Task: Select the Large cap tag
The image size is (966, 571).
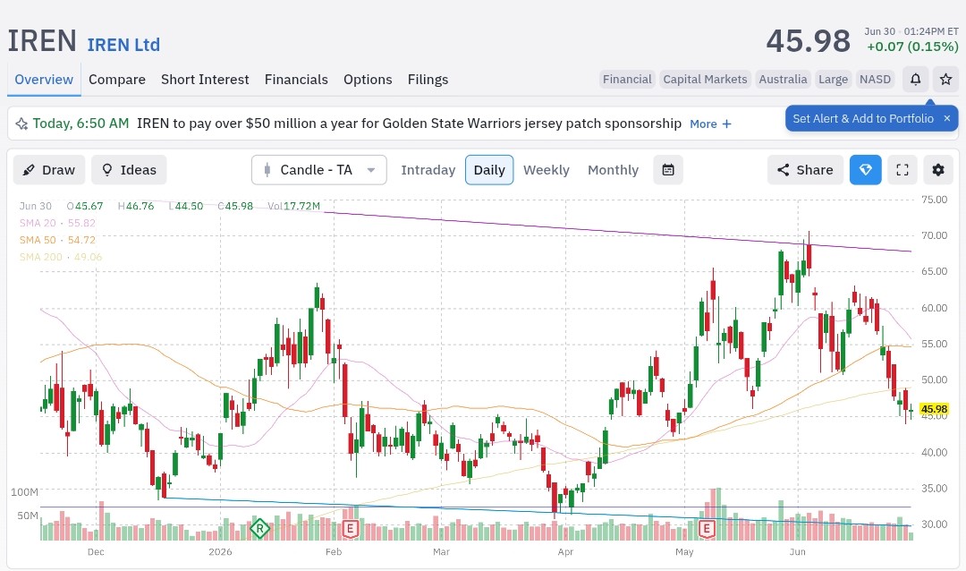Action: tap(834, 80)
